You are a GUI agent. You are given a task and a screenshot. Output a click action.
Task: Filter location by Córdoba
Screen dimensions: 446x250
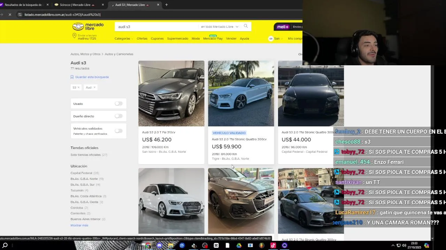coord(77,208)
